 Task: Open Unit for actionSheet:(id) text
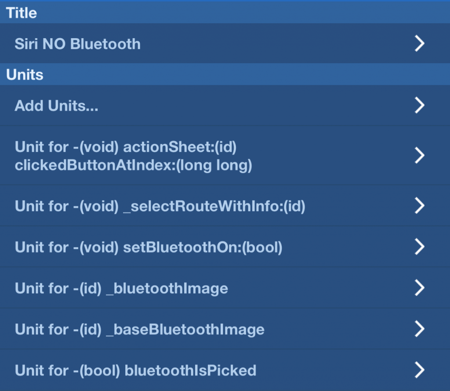126,147
